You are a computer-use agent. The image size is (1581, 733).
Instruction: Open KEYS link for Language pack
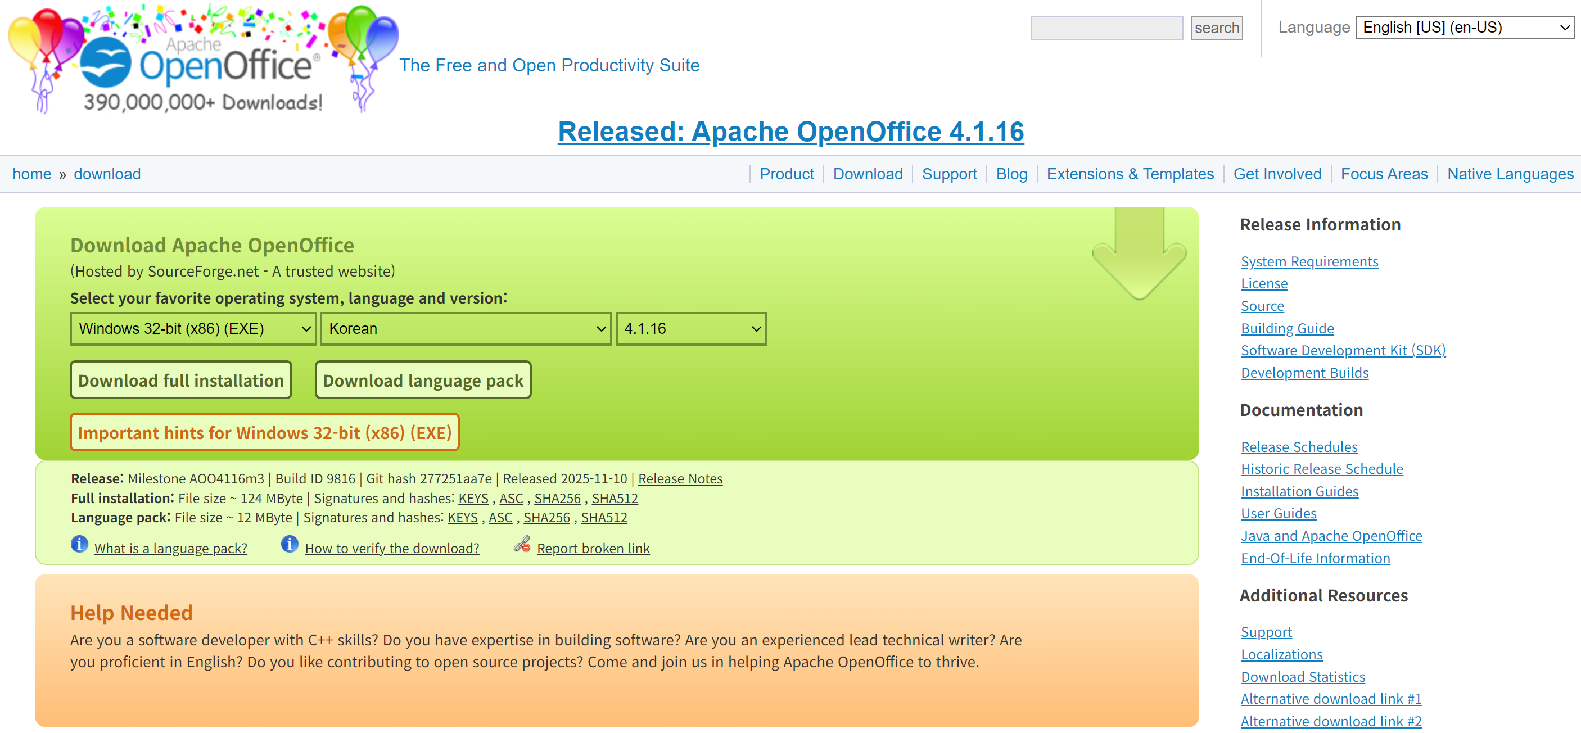click(462, 517)
